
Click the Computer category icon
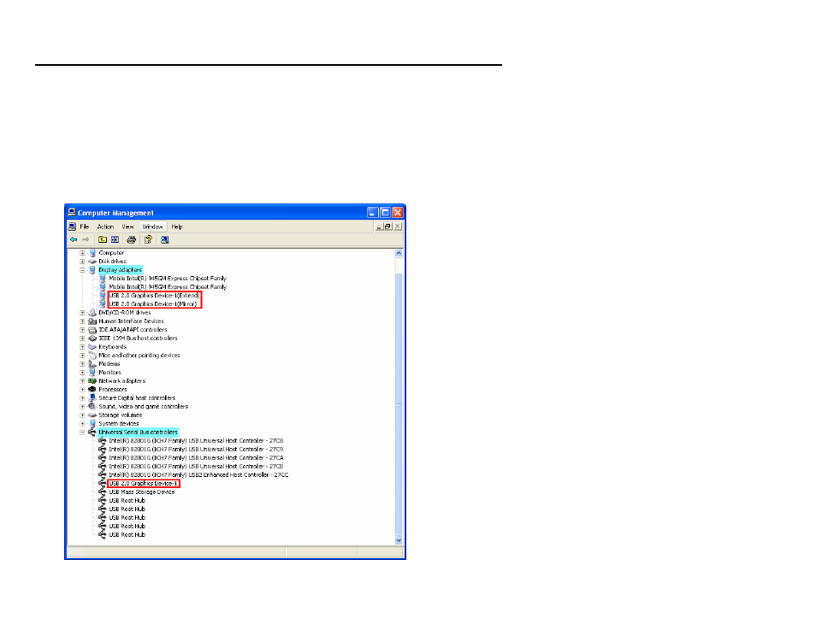coord(92,253)
